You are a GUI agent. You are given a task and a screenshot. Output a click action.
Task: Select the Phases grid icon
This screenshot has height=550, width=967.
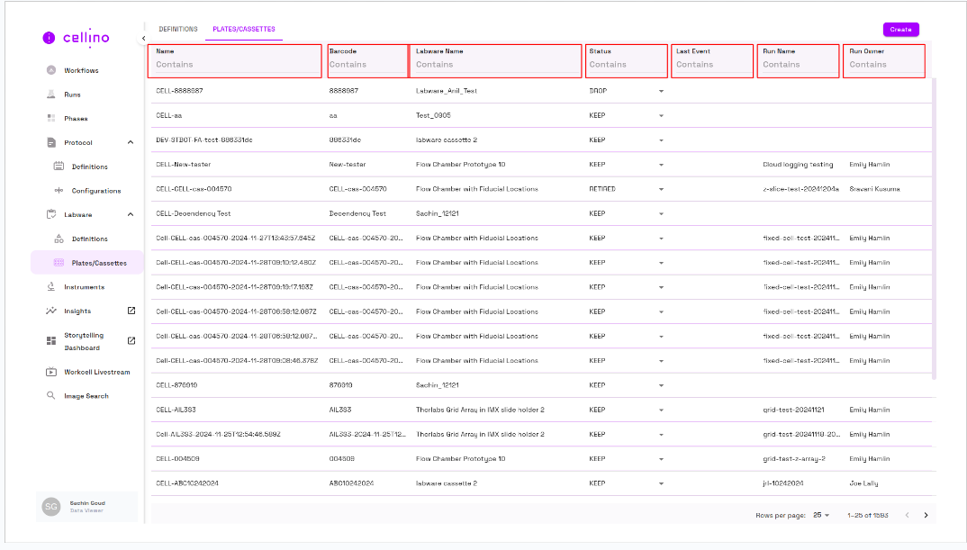click(x=51, y=119)
